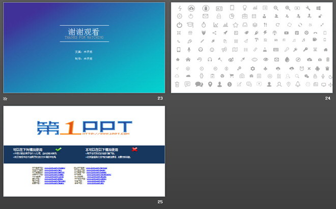Click the graduation cap icon on slide 24
This screenshot has height=209, width=336.
coord(190,24)
